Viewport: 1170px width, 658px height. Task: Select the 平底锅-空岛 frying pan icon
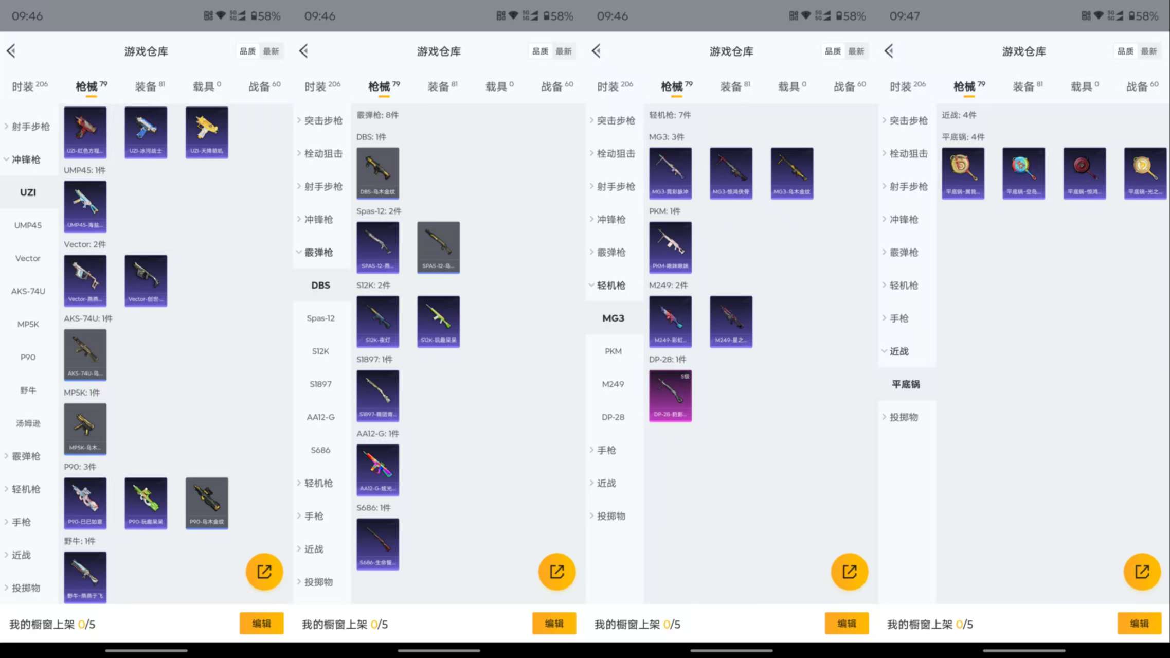coord(1024,173)
